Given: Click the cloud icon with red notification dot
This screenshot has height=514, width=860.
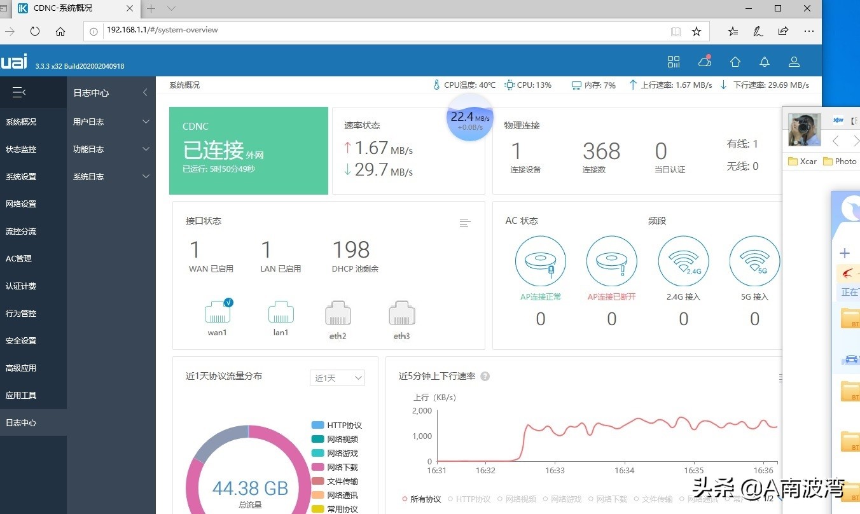Looking at the screenshot, I should 704,62.
